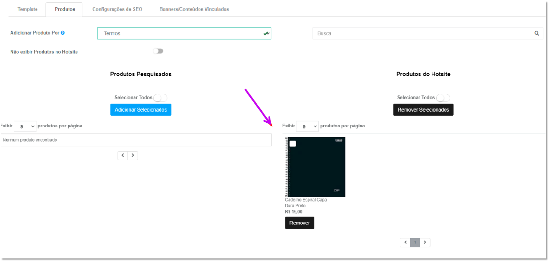Click the Caderno Espiral product thumbnail
The width and height of the screenshot is (549, 262).
(315, 167)
